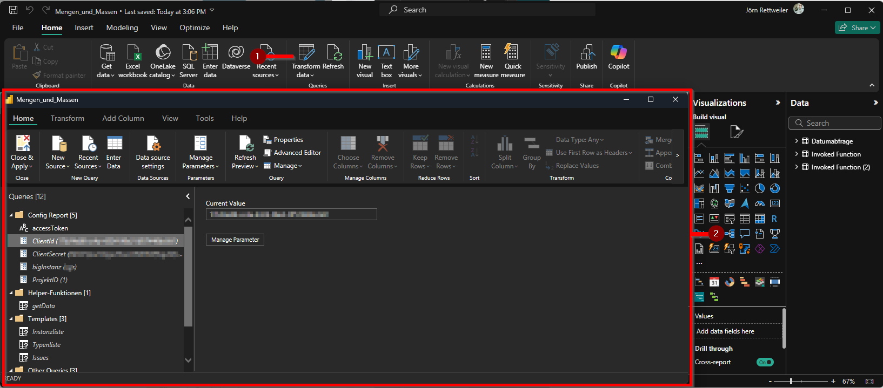Turn off the Cross-report toggle
883x388 pixels.
click(x=765, y=362)
